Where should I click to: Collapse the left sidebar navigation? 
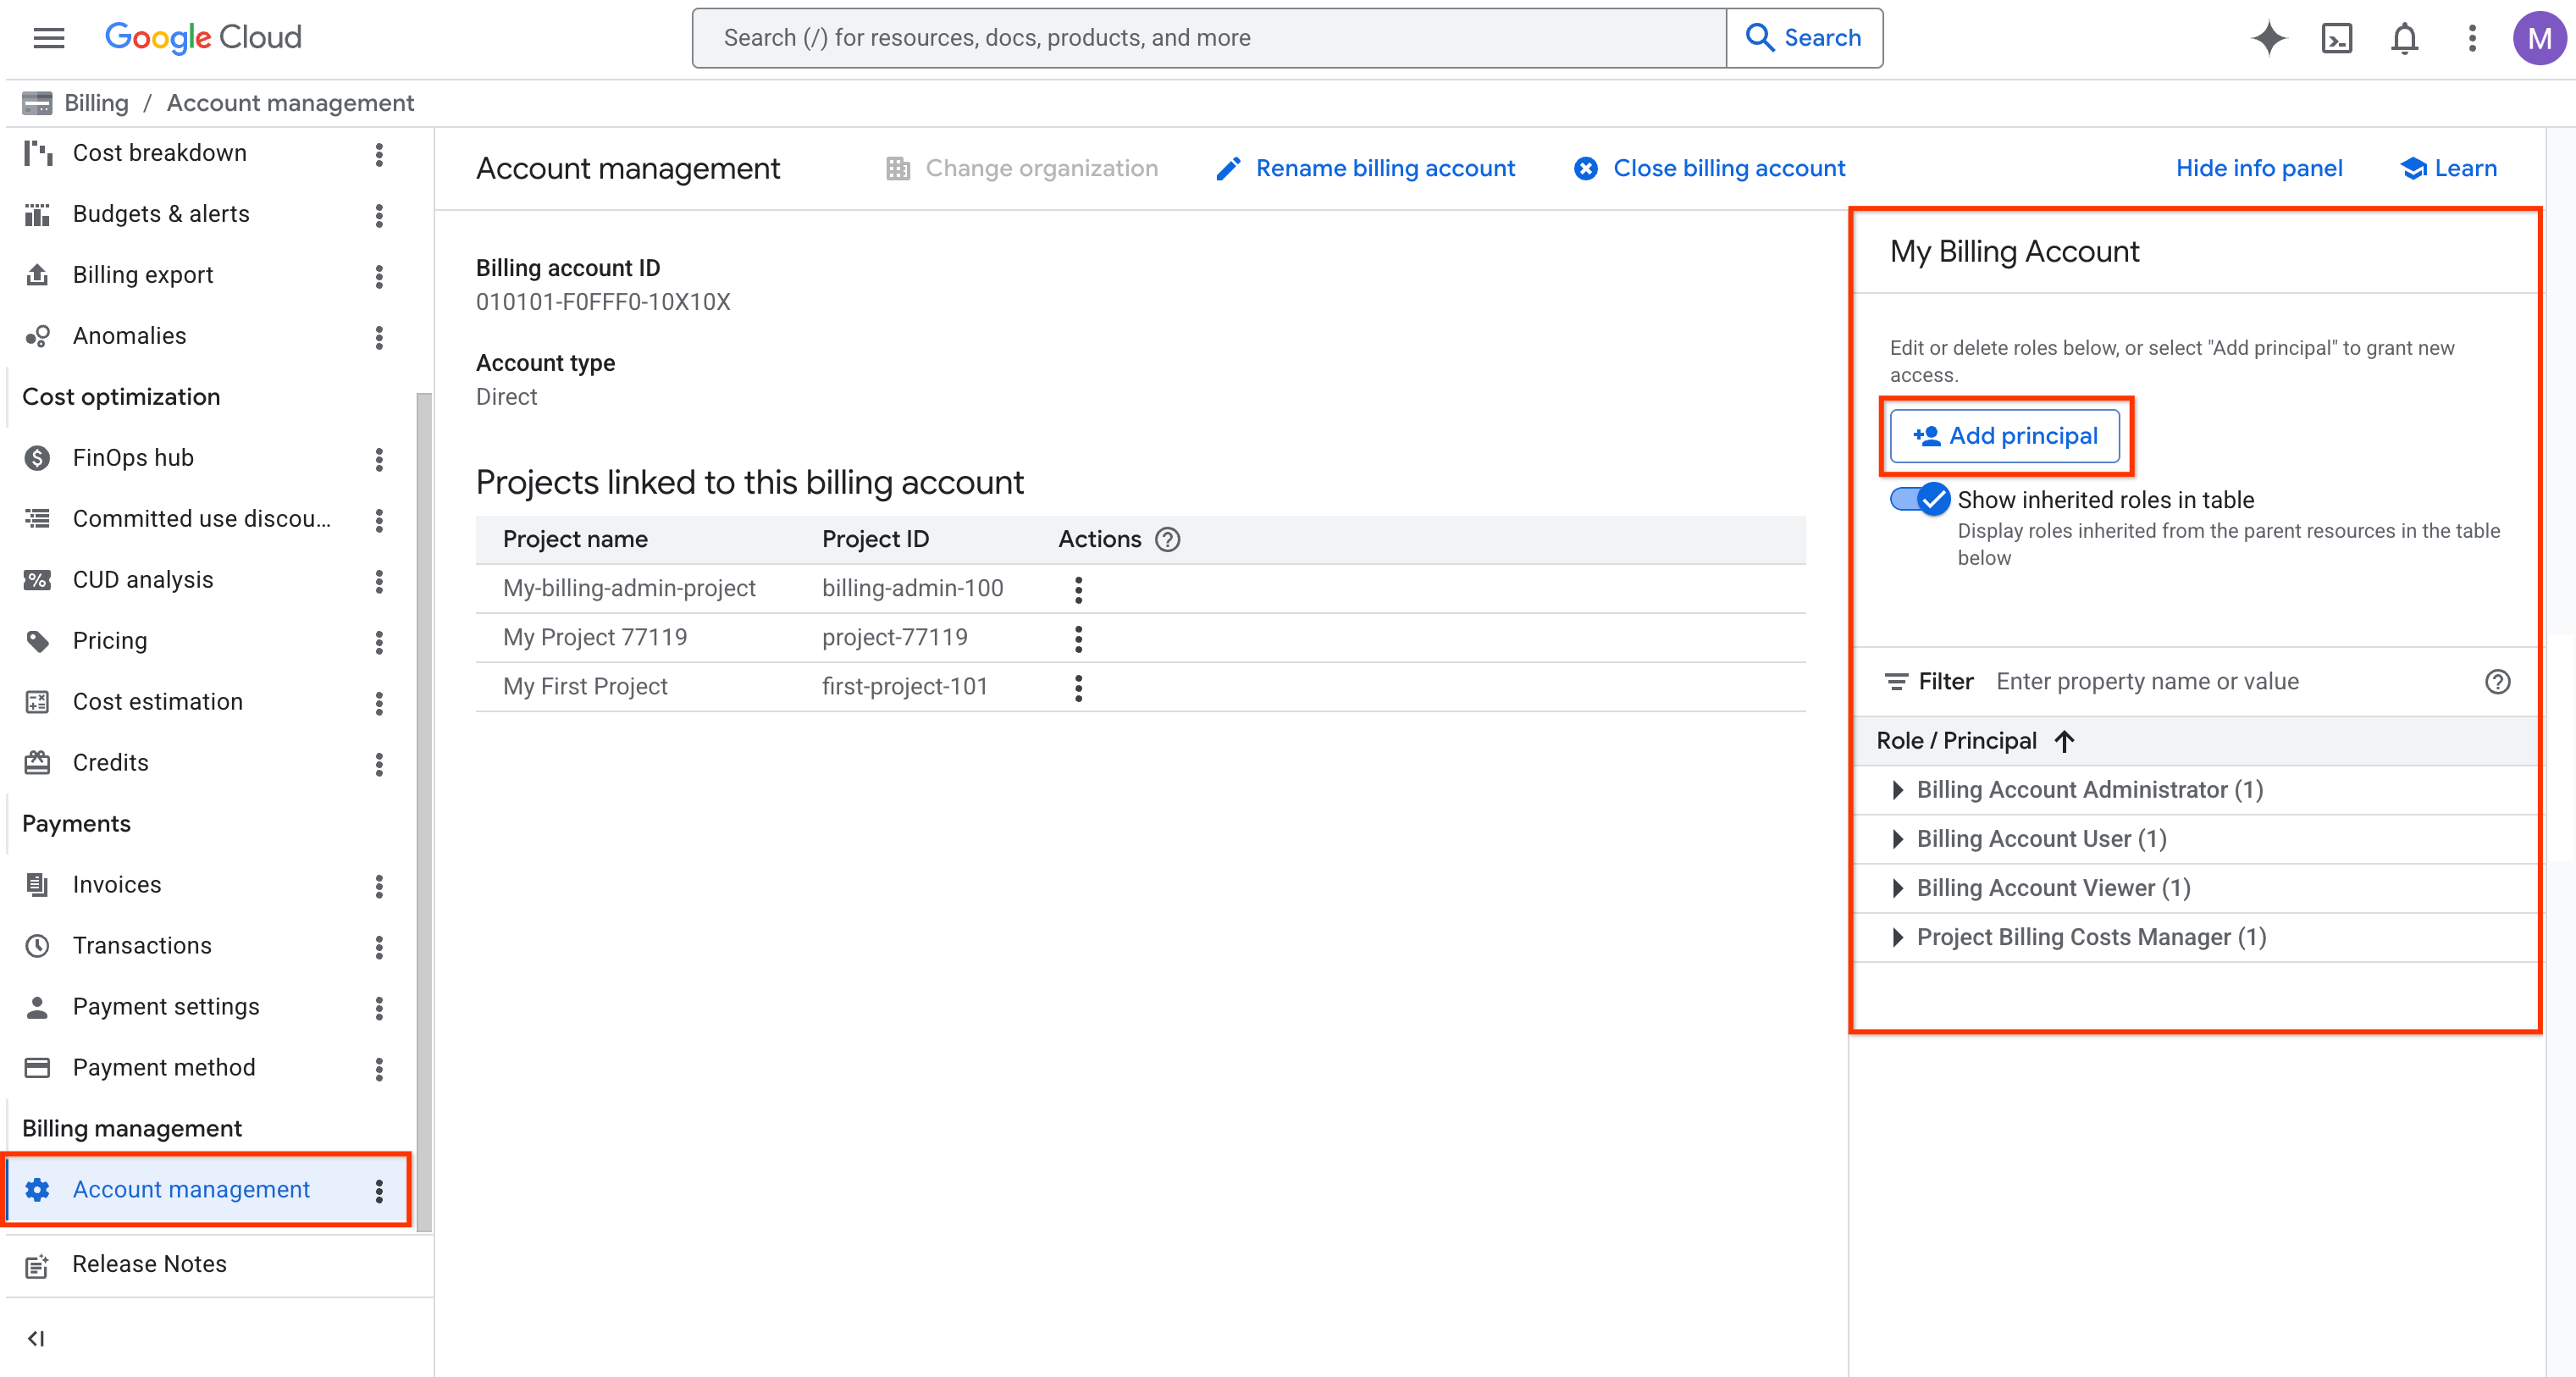36,1338
